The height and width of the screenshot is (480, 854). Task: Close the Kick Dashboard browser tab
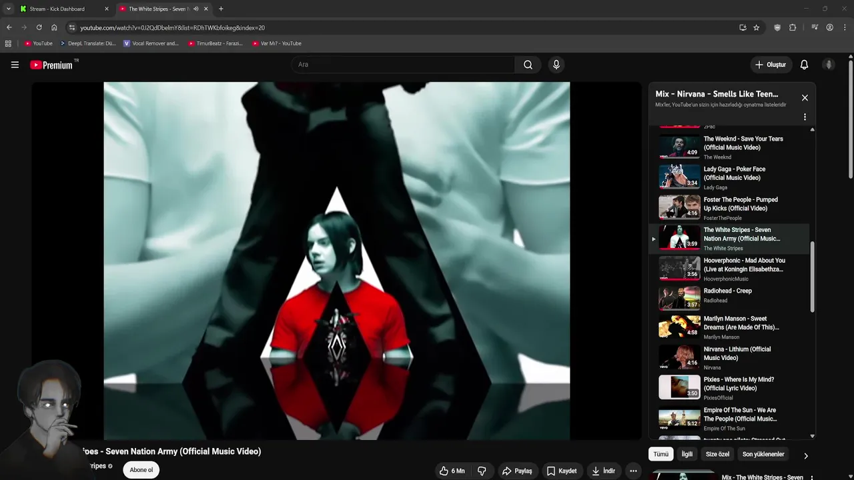[x=106, y=9]
